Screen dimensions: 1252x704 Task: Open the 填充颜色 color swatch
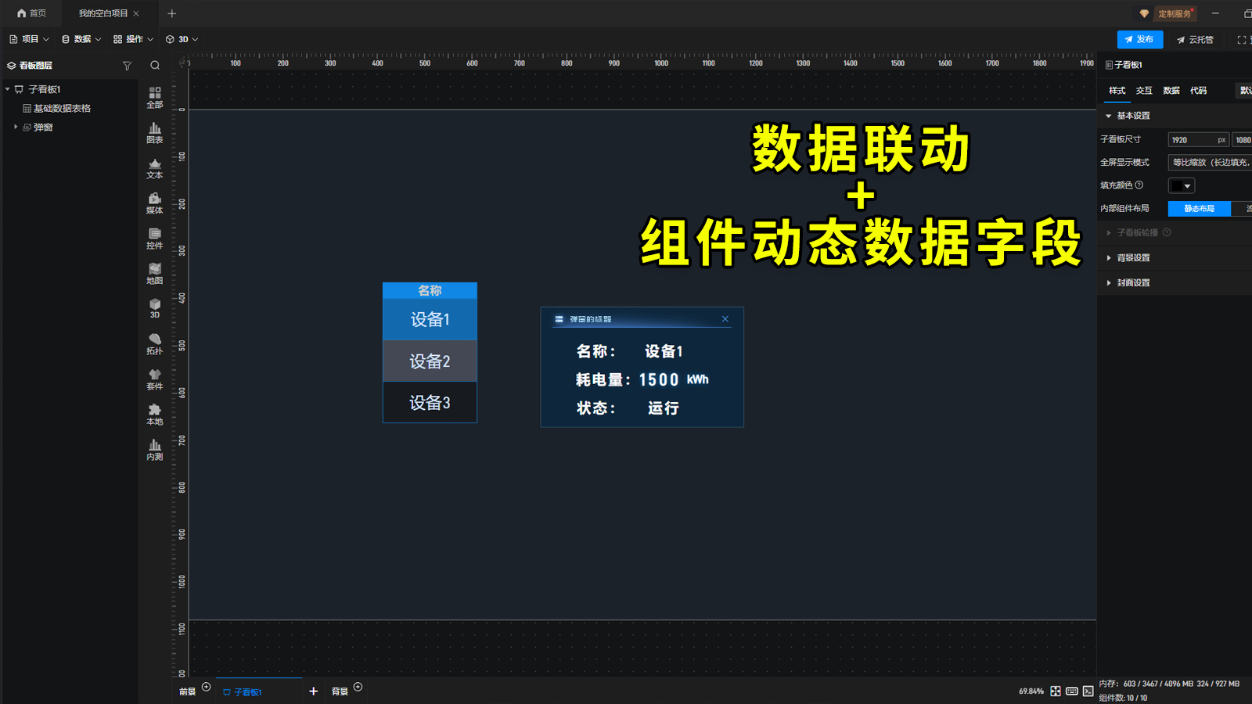tap(1181, 186)
